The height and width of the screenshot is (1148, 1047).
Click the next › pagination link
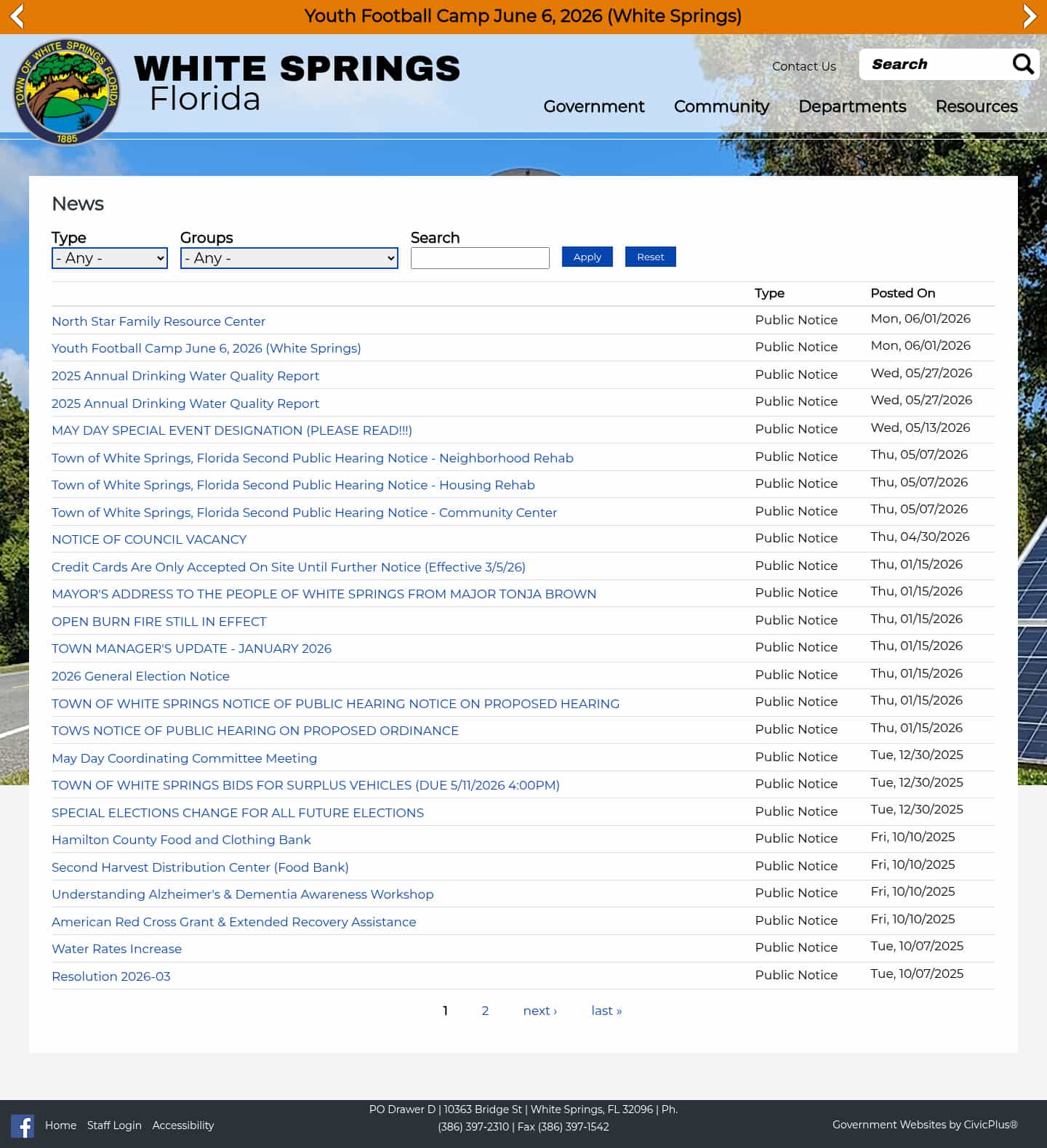[539, 1011]
